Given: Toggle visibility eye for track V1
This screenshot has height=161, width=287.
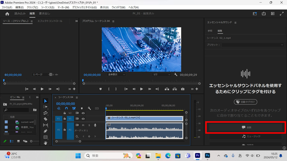Looking at the screenshot, I should click(83, 118).
